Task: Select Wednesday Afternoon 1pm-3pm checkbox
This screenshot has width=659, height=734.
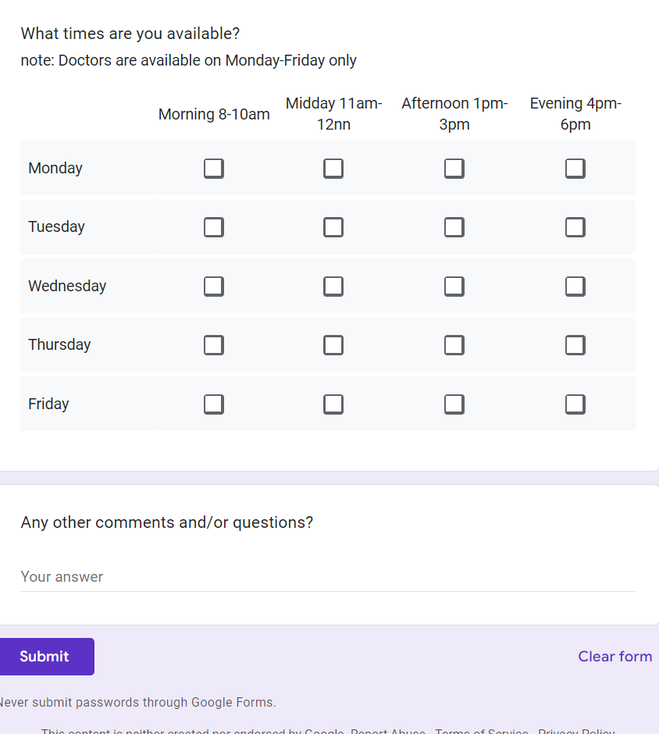Action: point(454,287)
